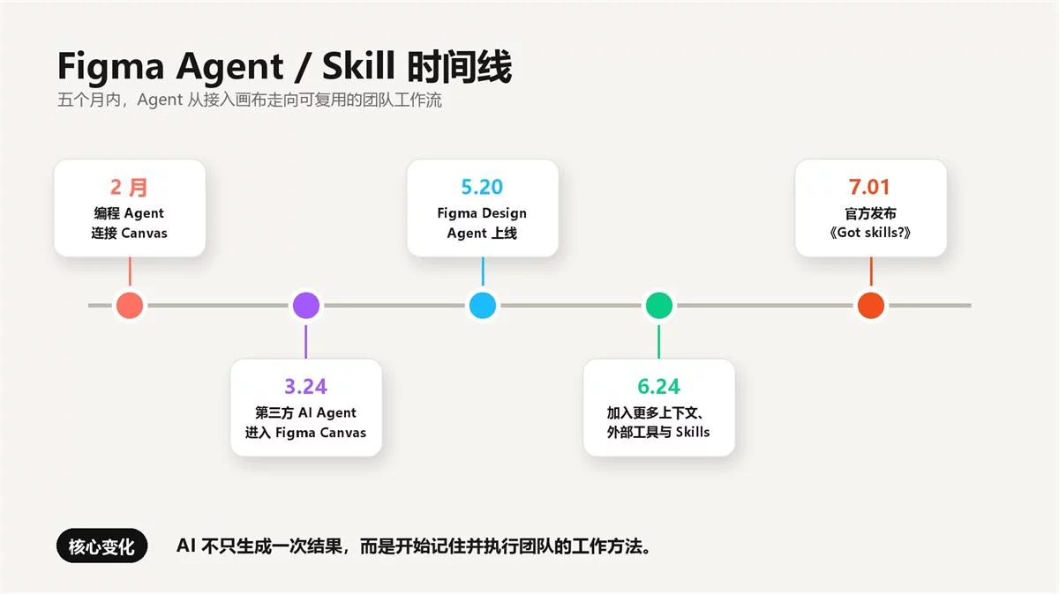The width and height of the screenshot is (1059, 594).
Task: Click the text 《Got skills?》
Action: (871, 234)
